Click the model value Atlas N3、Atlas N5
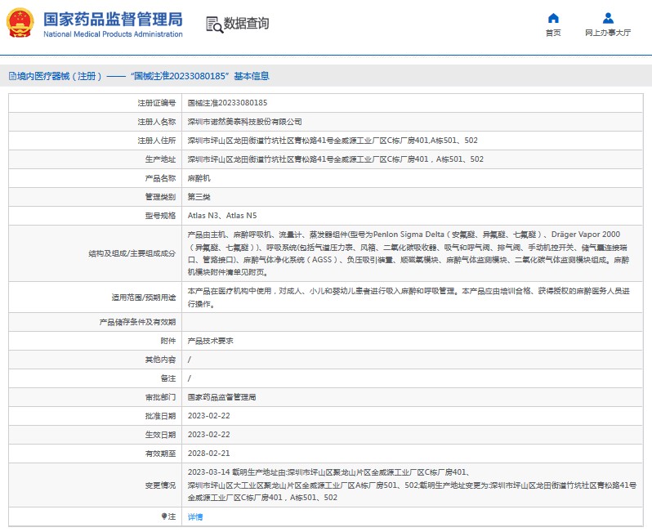Image resolution: width=652 pixels, height=532 pixels. (x=221, y=215)
